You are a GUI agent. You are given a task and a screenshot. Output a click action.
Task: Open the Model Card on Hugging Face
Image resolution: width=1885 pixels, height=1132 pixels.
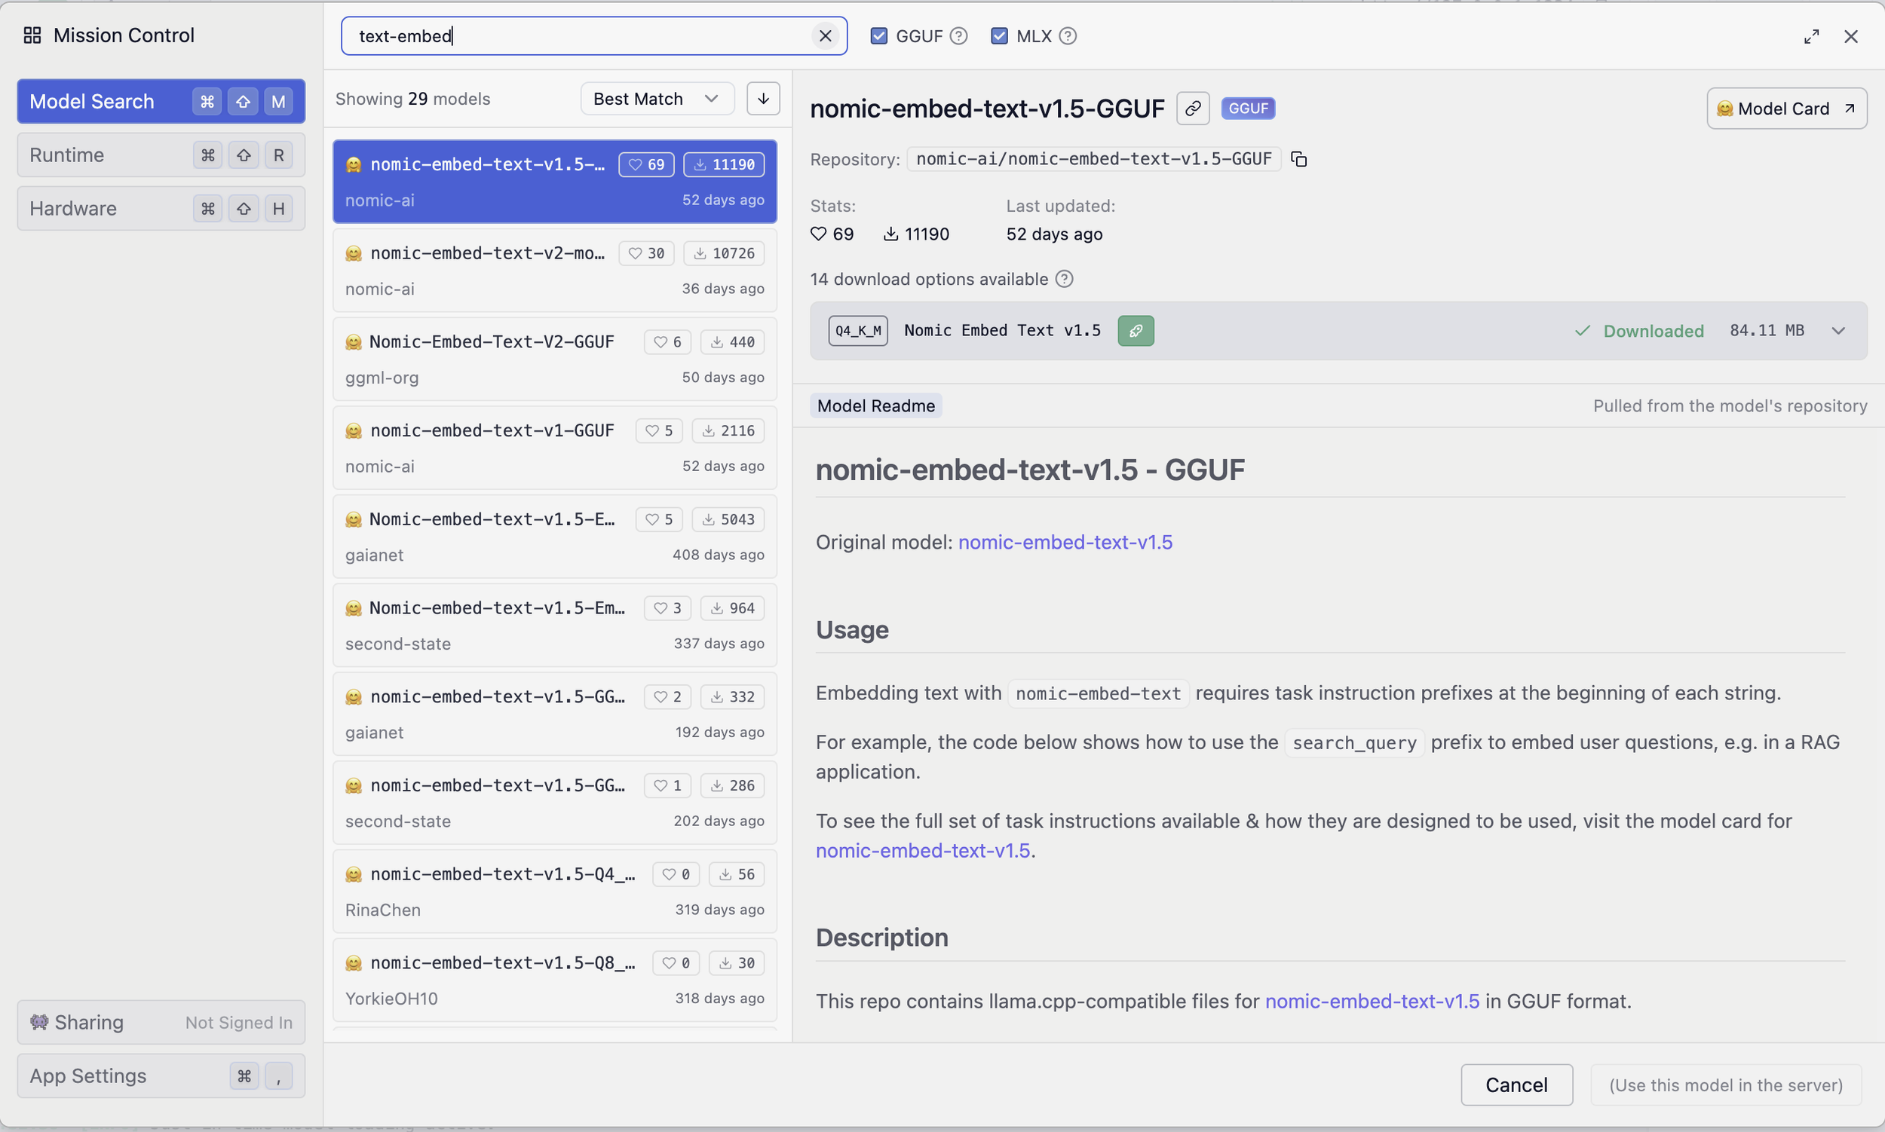pos(1786,109)
